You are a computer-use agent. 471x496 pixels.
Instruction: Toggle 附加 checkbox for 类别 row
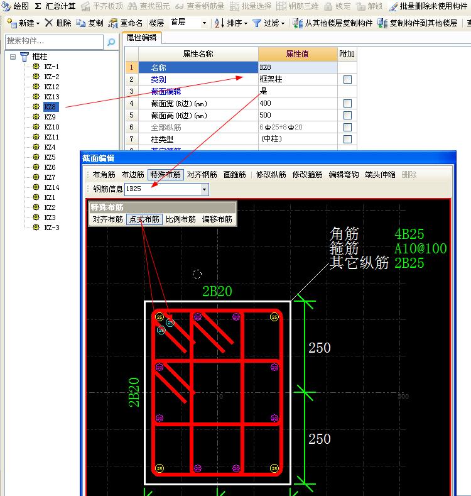[347, 79]
